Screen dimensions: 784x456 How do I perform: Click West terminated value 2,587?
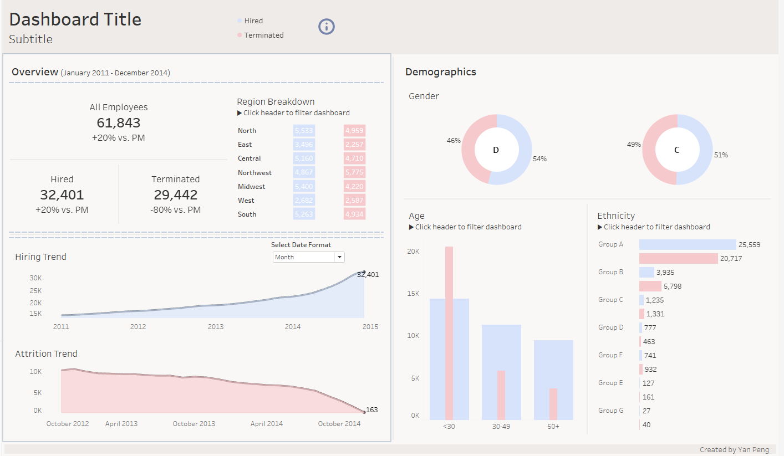tap(354, 200)
